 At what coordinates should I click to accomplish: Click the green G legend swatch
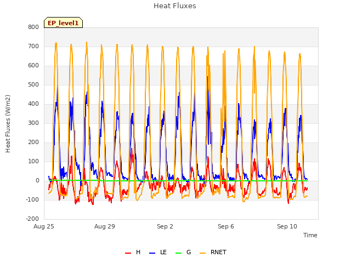coord(178,253)
